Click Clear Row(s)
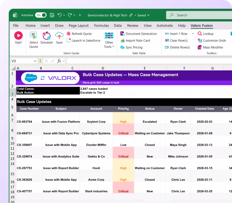This screenshot has width=232, height=203. click(x=176, y=41)
